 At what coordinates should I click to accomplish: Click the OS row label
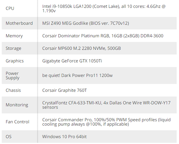[8, 136]
